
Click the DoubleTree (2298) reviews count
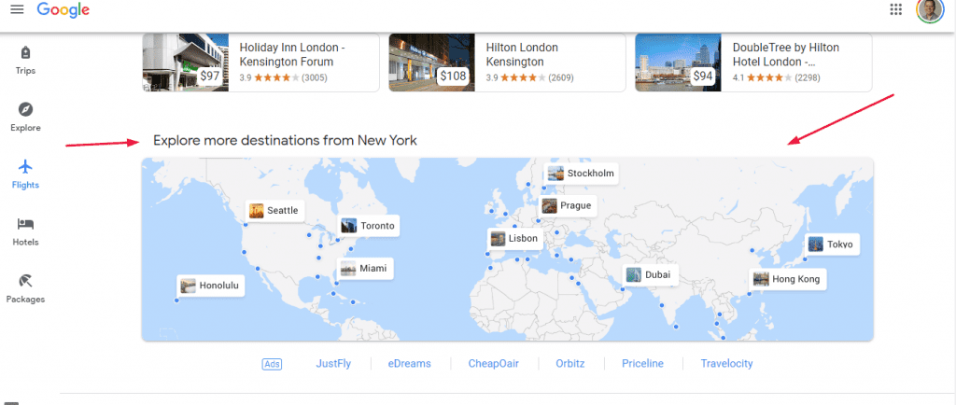tap(808, 78)
